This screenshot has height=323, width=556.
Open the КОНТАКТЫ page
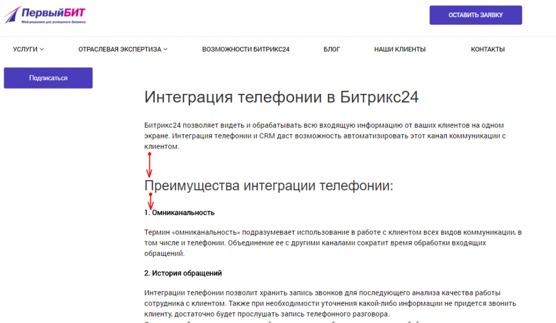point(487,48)
